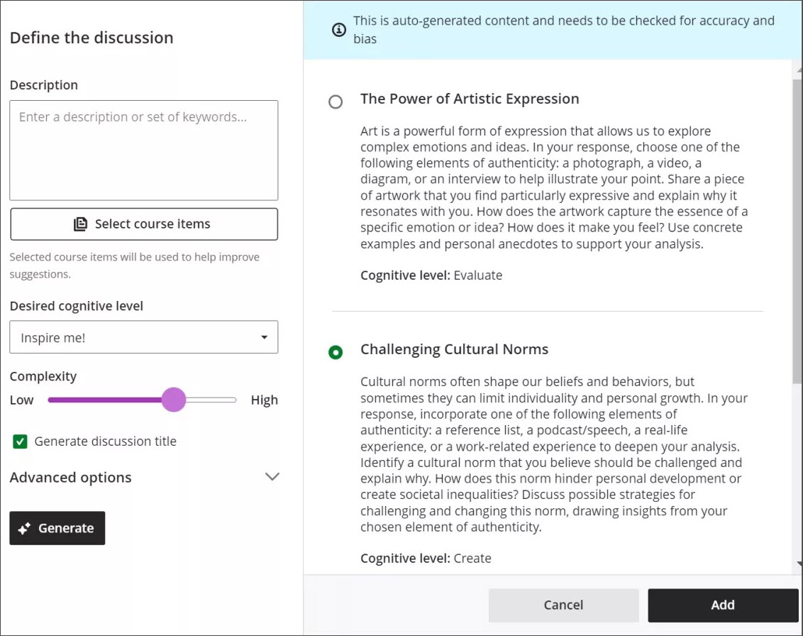Image resolution: width=803 pixels, height=636 pixels.
Task: Click the Generate discussion title label
Action: [x=106, y=442]
